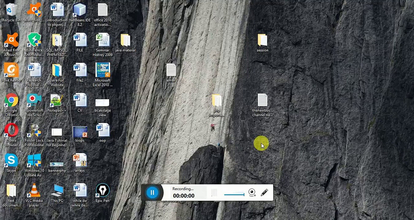This screenshot has width=414, height=220.
Task: Select the Foxit Reader icon
Action: click(11, 73)
